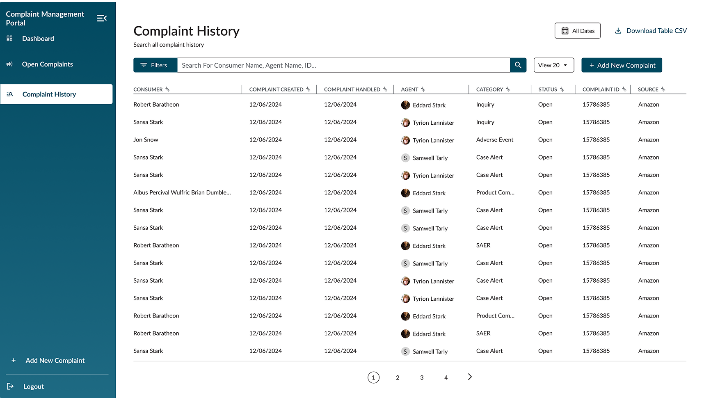Sort by Category column sort icon
The image size is (704, 400).
(x=508, y=89)
